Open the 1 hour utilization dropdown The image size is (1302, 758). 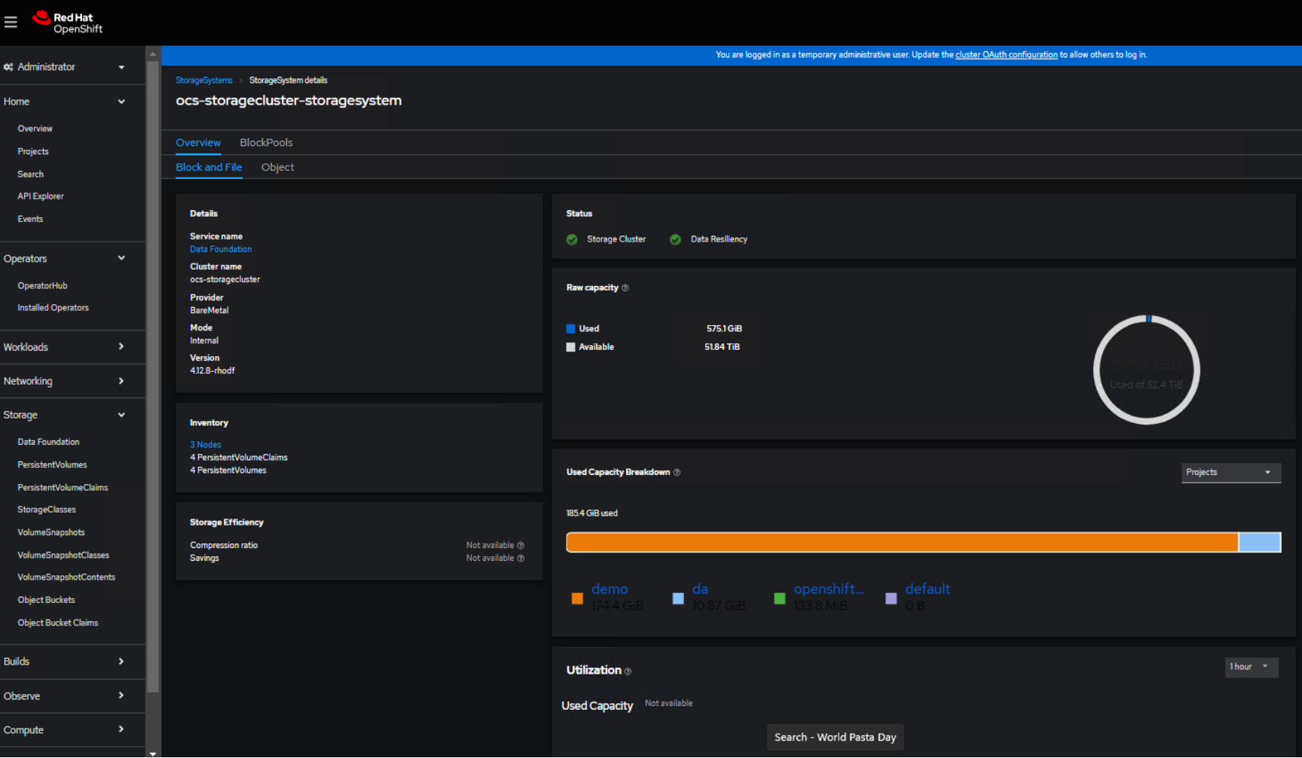1252,667
